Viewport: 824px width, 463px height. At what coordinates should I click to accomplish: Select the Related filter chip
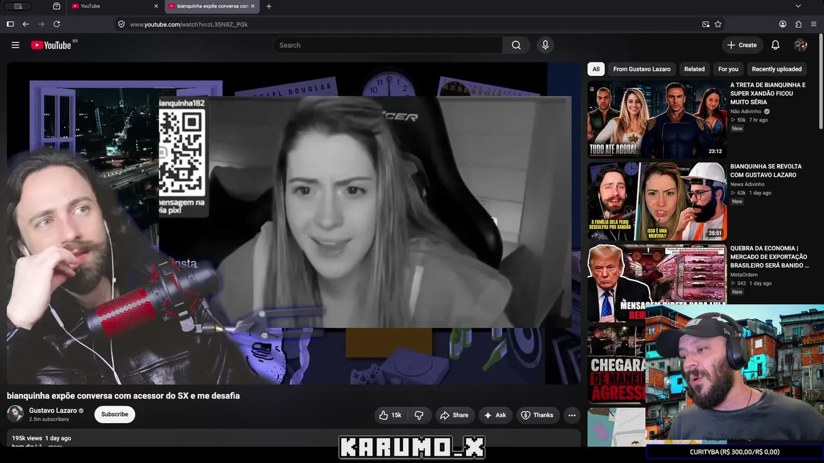pos(695,69)
